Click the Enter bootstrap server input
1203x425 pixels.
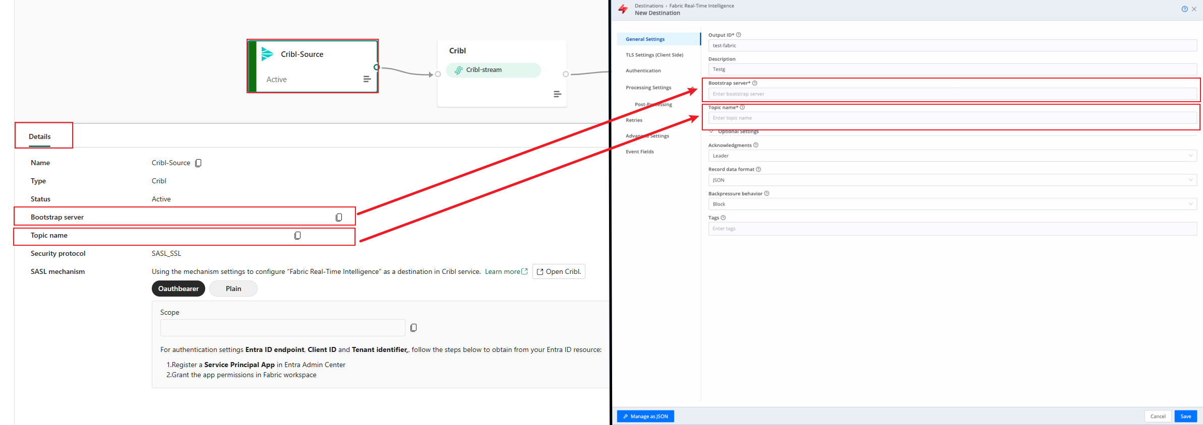(x=952, y=94)
